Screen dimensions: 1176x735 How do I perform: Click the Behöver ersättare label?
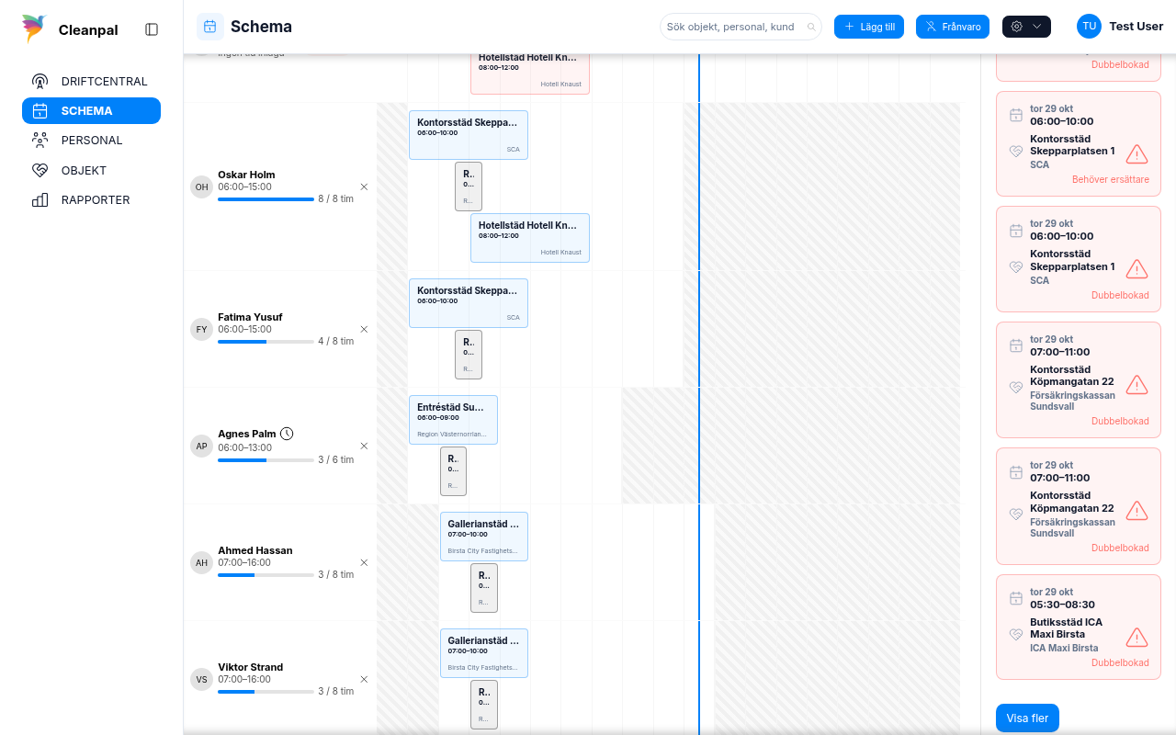1111,180
